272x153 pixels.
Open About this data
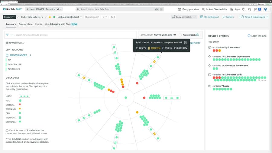(x=257, y=36)
